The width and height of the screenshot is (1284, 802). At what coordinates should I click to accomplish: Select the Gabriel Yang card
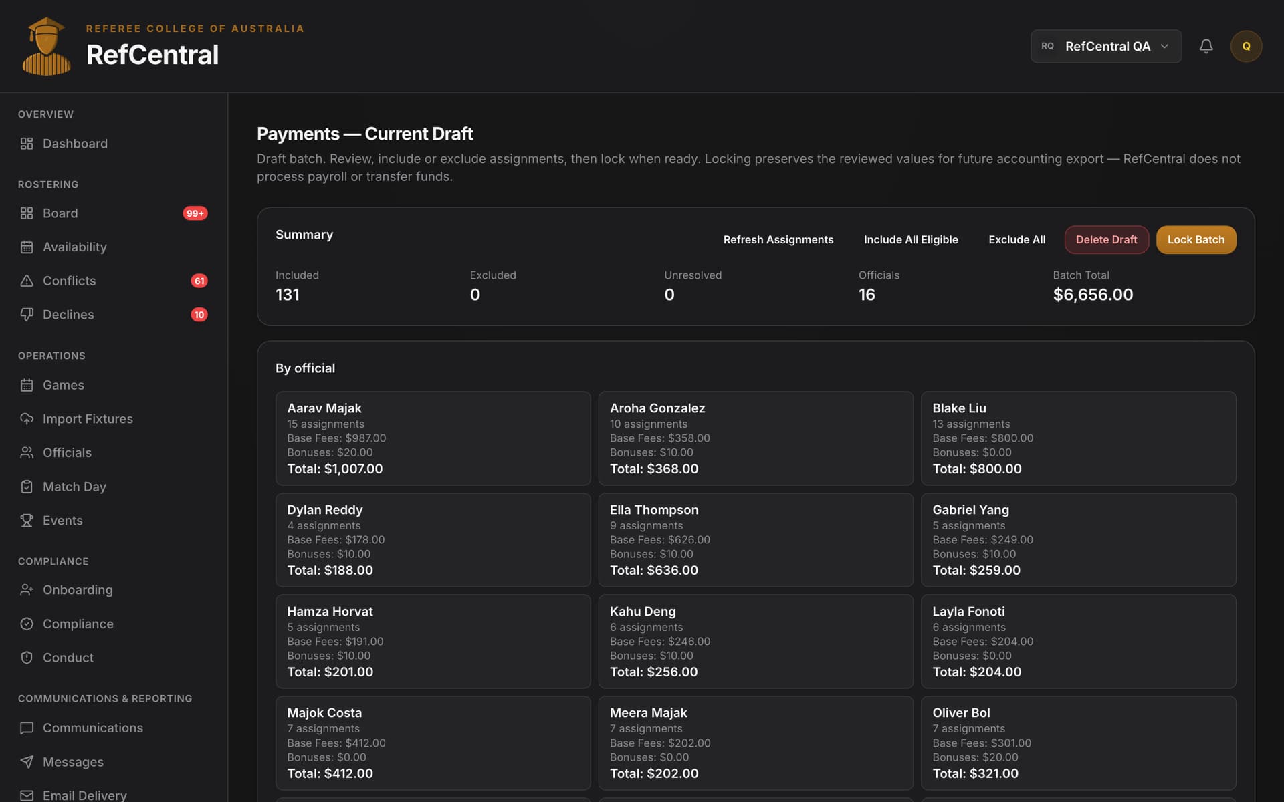tap(1078, 540)
